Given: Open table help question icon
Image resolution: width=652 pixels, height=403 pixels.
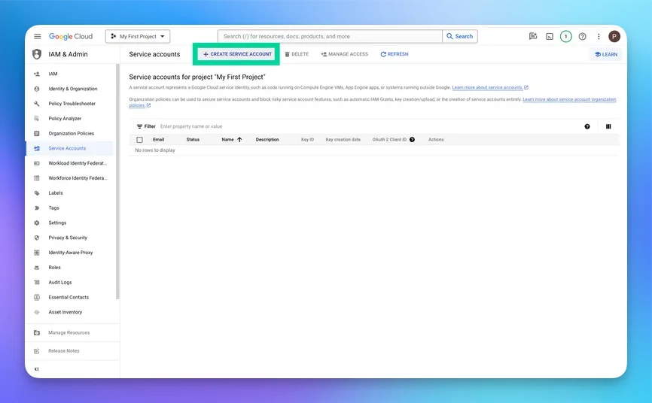Looking at the screenshot, I should [x=587, y=127].
